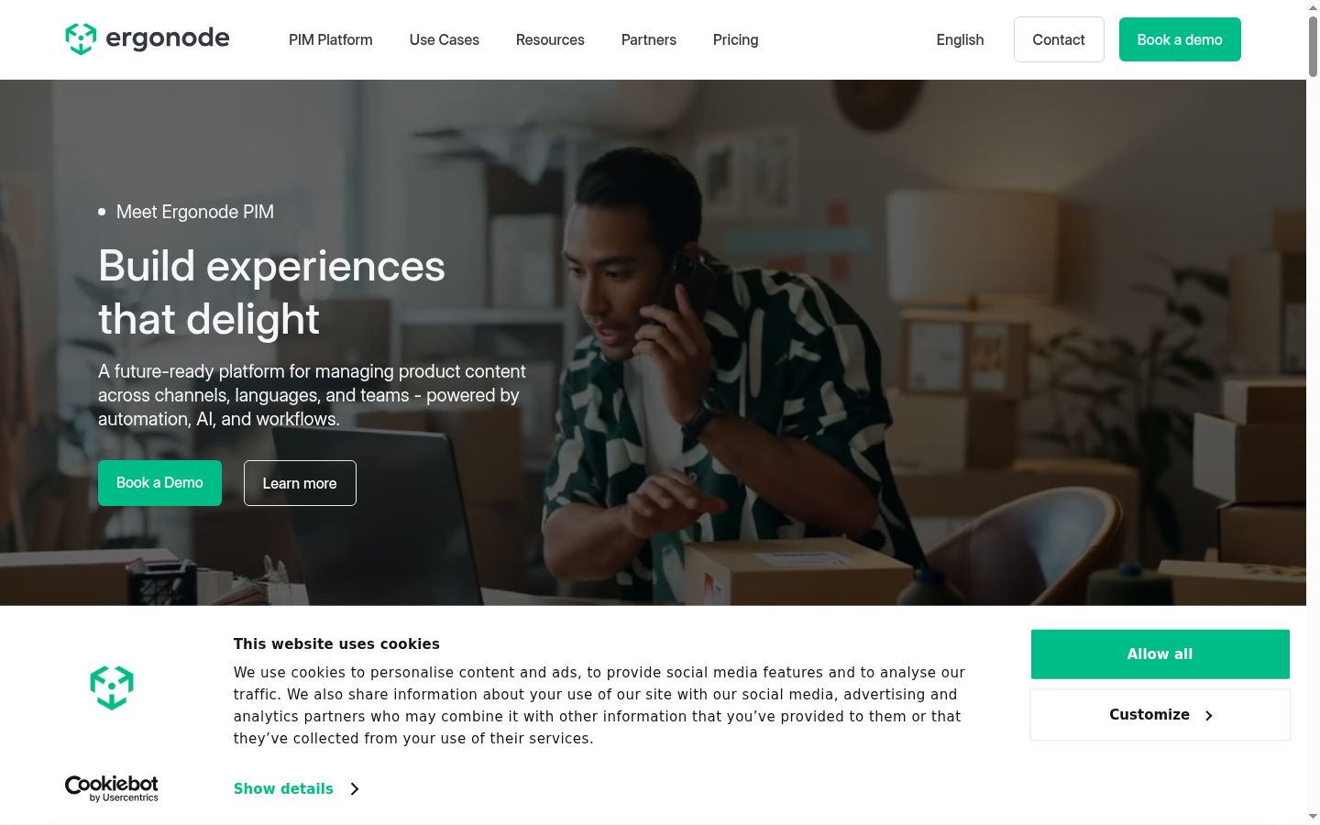Click the Learn more button
Viewport: 1320px width, 825px height.
point(300,483)
